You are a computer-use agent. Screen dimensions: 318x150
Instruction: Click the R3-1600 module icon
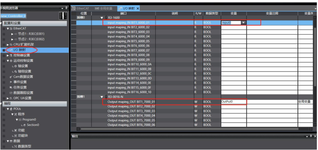106,18
